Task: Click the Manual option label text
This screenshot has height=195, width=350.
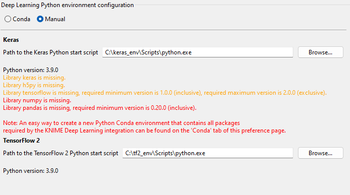Action: pos(55,19)
